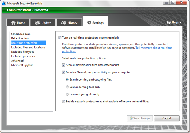This screenshot has height=133, width=190.
Task: Select the Settings tab
Action: click(95, 21)
